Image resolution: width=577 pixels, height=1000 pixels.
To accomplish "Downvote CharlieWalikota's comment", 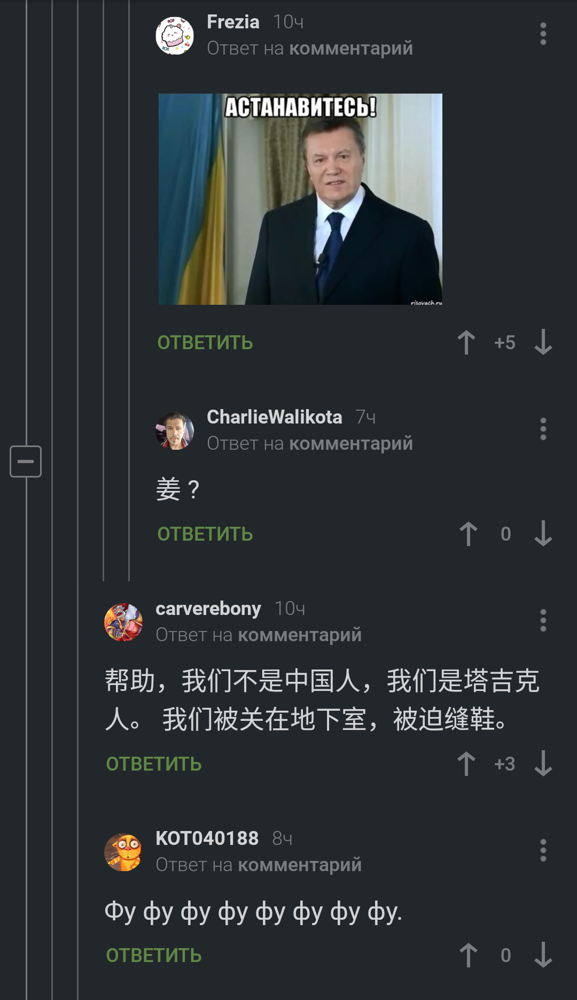I will 543,534.
